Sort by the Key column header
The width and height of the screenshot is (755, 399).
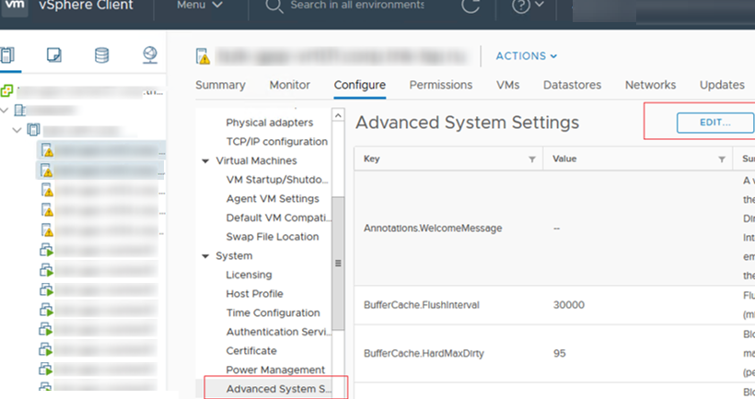click(372, 159)
